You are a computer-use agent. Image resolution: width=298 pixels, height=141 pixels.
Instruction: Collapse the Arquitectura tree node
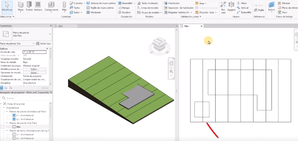pyautogui.click(x=4, y=108)
